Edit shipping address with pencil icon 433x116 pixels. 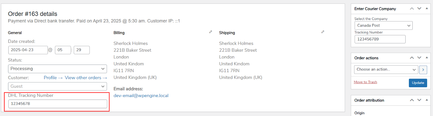[323, 32]
